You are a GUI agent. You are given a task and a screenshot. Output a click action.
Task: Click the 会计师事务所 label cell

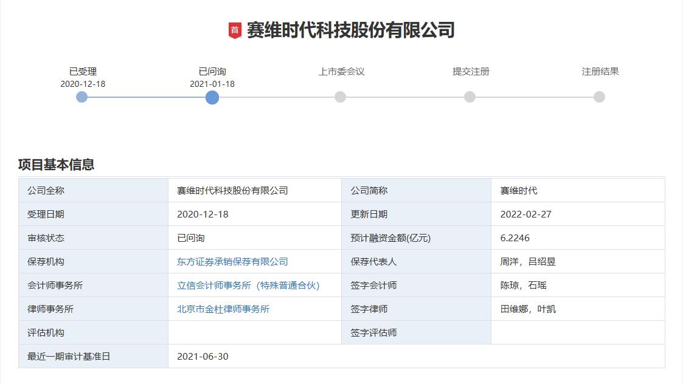93,285
